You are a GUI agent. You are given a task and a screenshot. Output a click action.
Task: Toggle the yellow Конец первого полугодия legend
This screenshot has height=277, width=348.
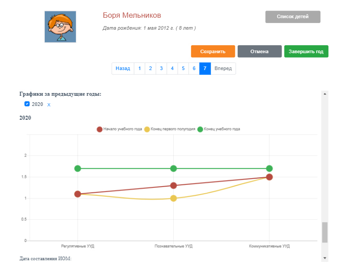pyautogui.click(x=170, y=129)
